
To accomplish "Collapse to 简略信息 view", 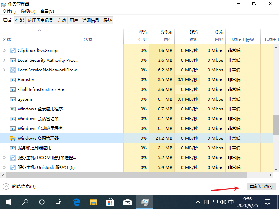I will 20,187.
